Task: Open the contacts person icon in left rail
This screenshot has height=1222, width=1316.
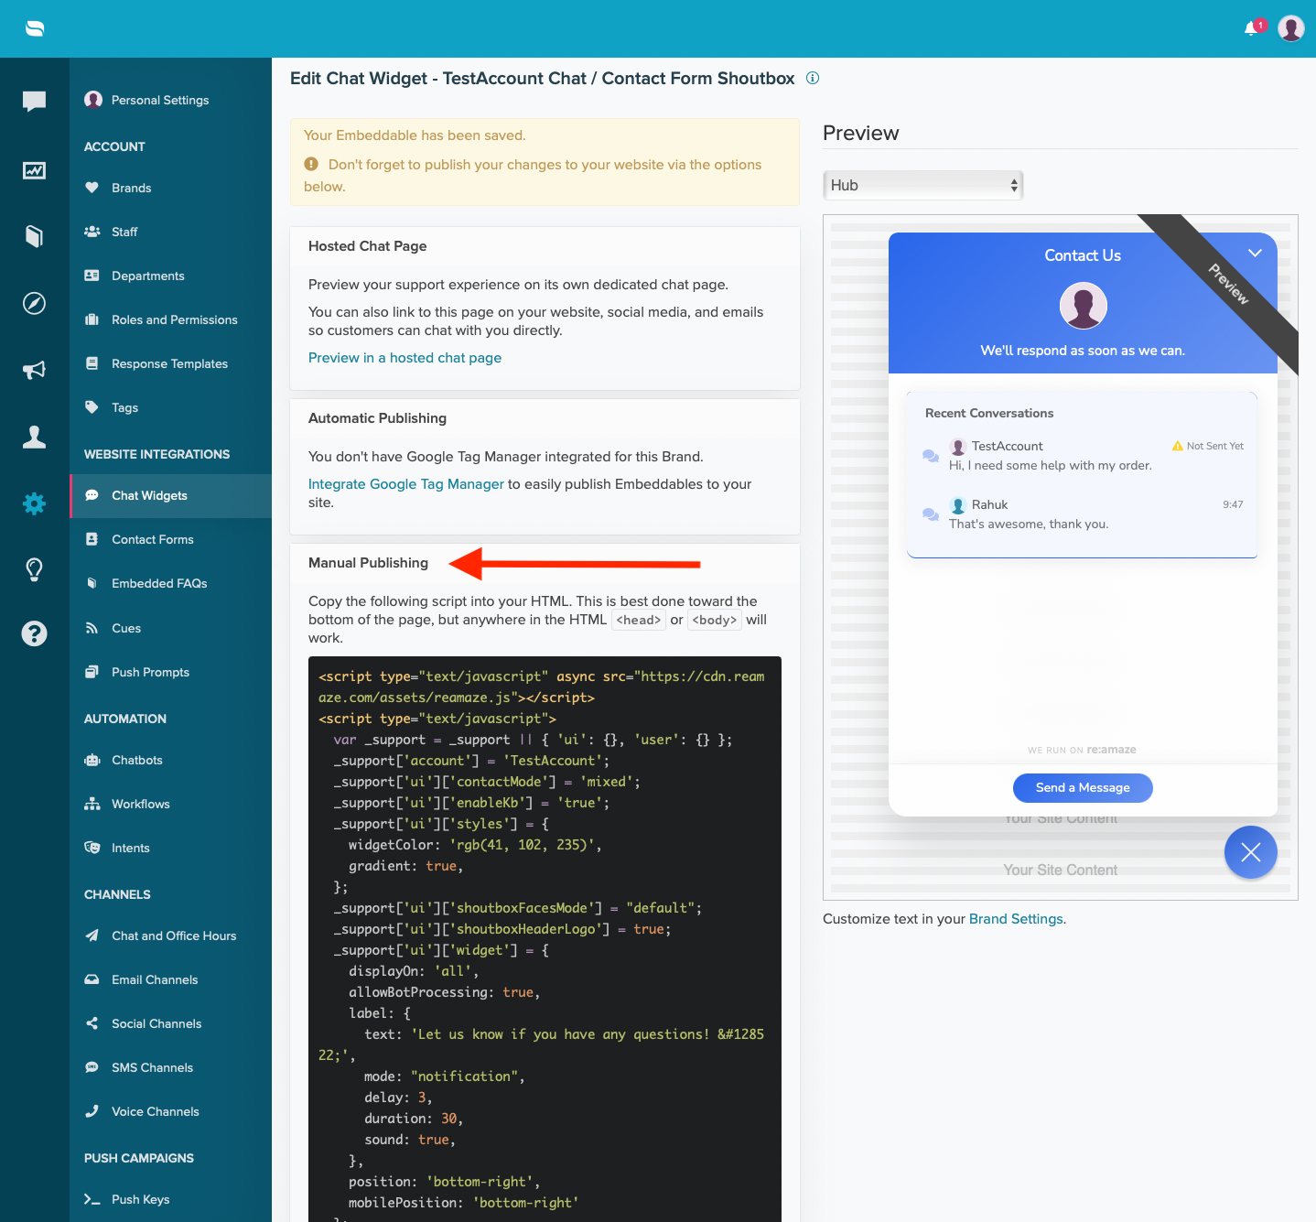Action: click(x=34, y=437)
